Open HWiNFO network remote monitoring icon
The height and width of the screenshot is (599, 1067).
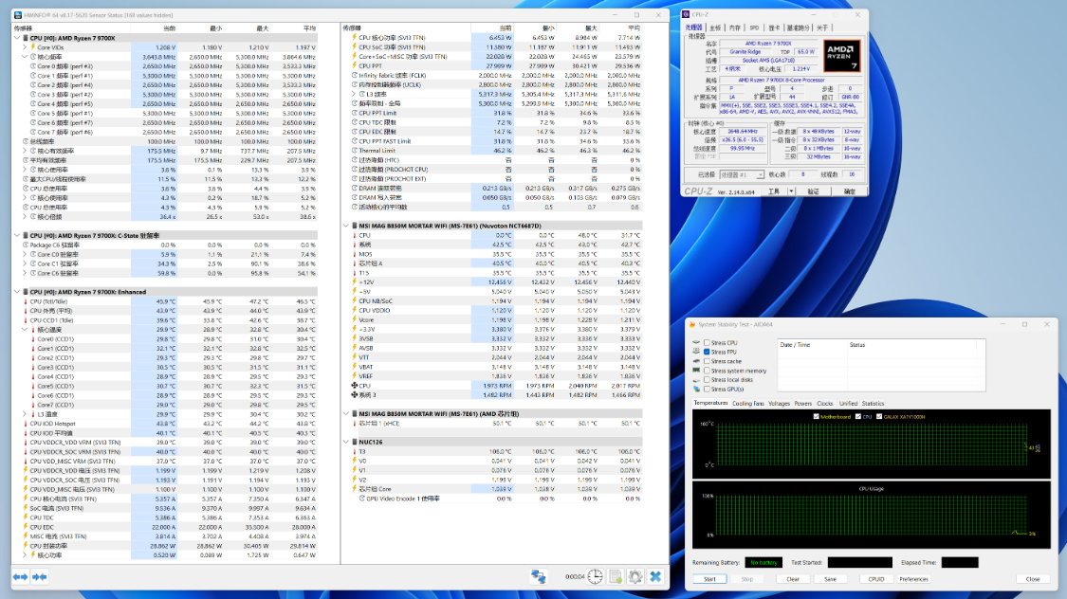[539, 576]
